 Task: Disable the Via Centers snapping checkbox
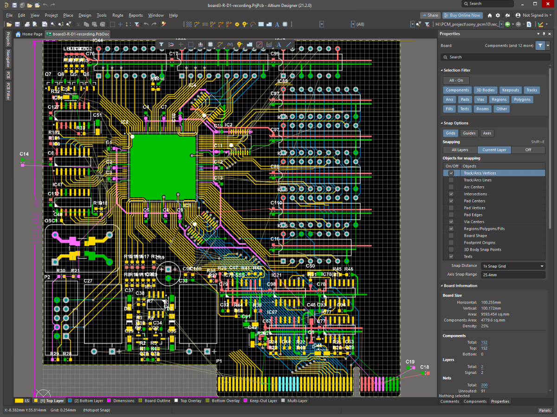(x=451, y=222)
